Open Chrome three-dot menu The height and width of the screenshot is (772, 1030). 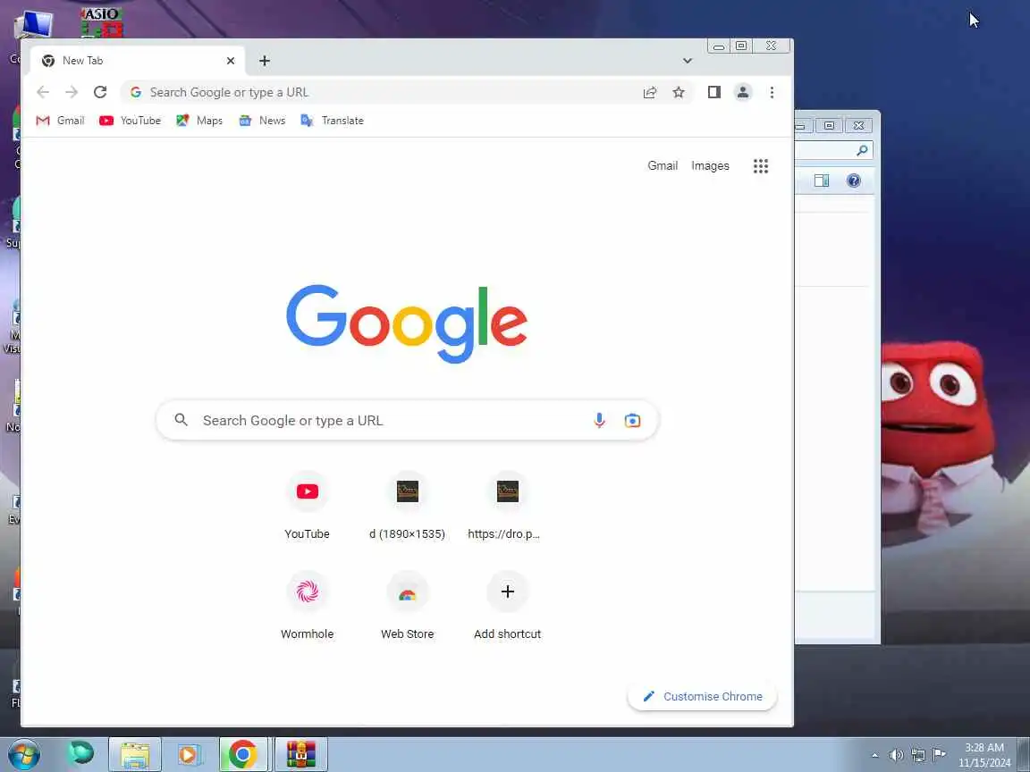[772, 93]
